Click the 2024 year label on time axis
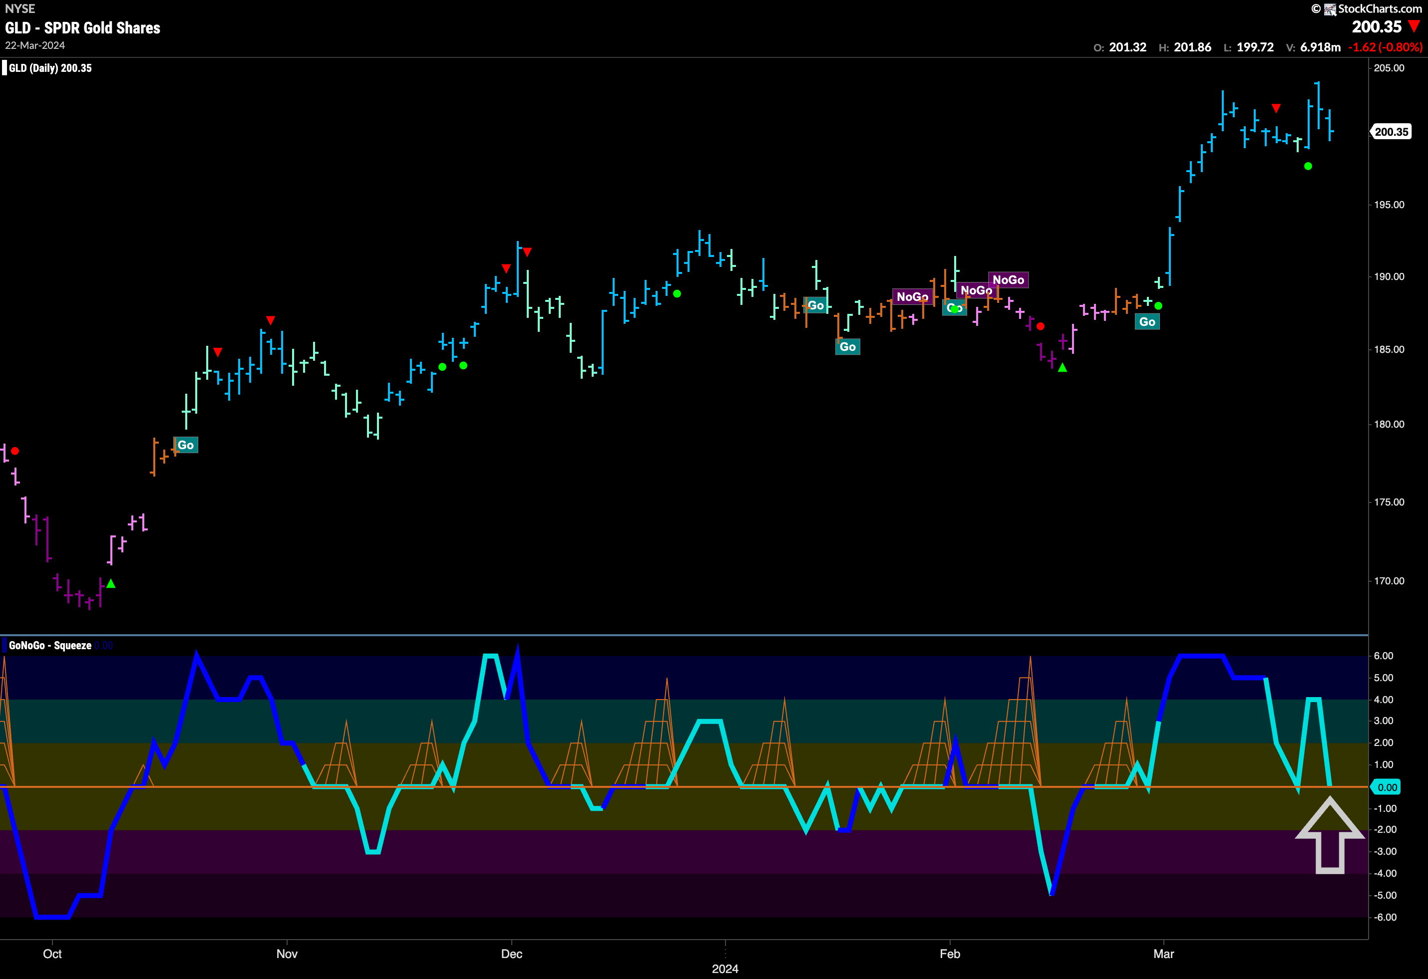 point(725,969)
